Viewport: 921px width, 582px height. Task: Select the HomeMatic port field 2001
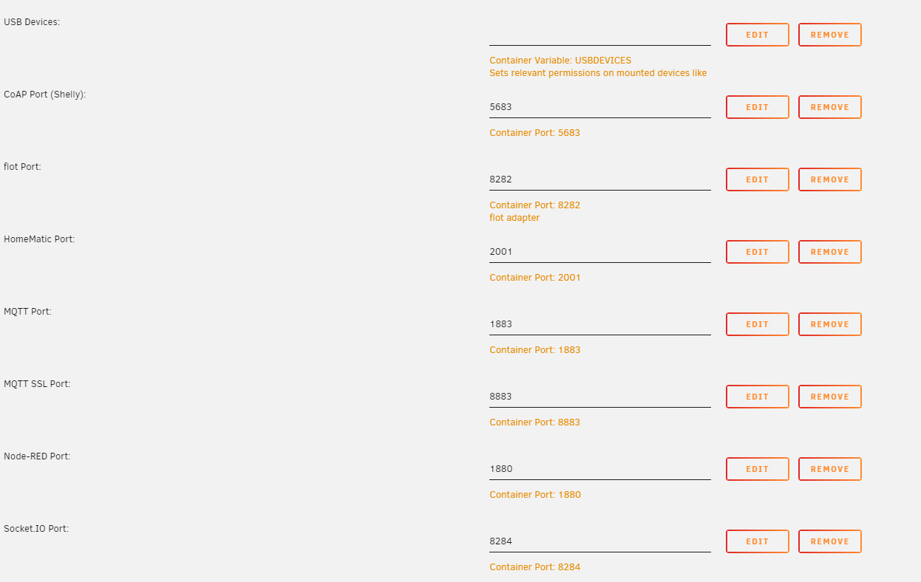pos(599,252)
